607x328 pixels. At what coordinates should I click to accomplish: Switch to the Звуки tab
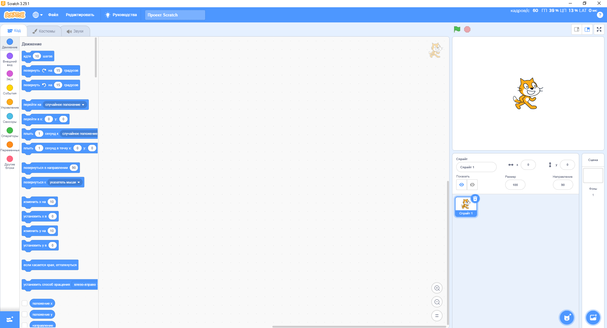(x=75, y=31)
